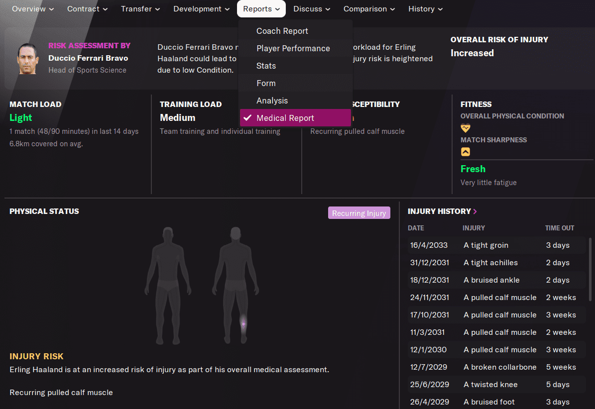Select Analysis in the Reports menu
Screen dimensions: 595x409
(296, 101)
